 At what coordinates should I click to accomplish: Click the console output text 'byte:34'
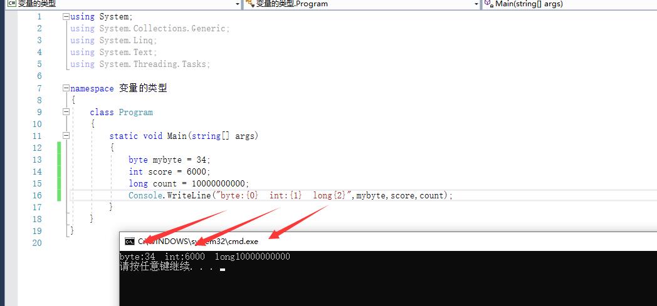click(x=137, y=257)
